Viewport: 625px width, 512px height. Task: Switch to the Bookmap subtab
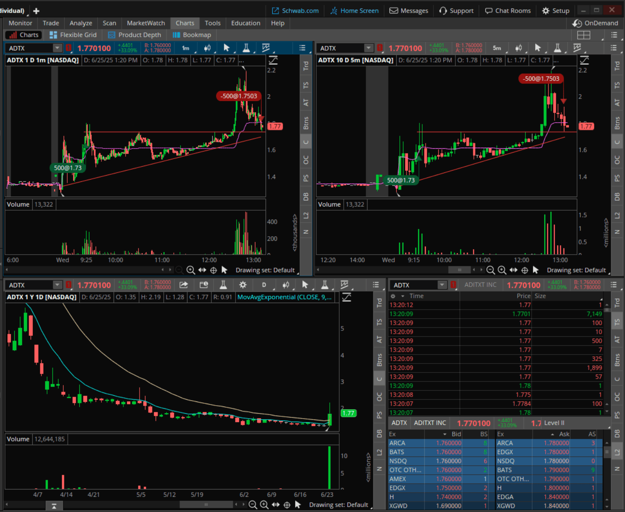pyautogui.click(x=192, y=35)
